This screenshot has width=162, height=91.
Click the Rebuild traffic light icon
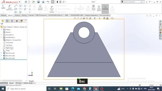pyautogui.click(x=57, y=2)
